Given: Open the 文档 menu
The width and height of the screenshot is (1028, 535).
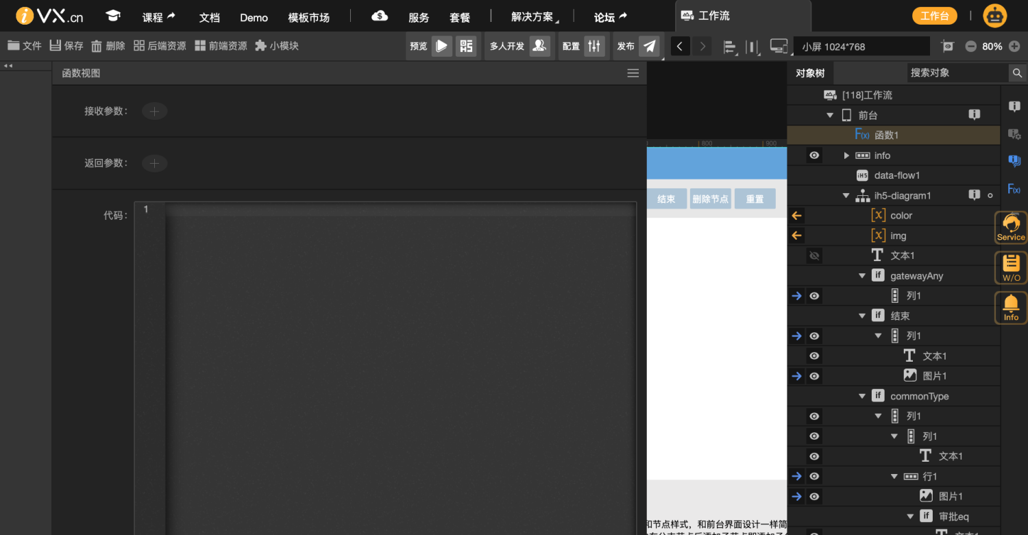Looking at the screenshot, I should [x=209, y=17].
